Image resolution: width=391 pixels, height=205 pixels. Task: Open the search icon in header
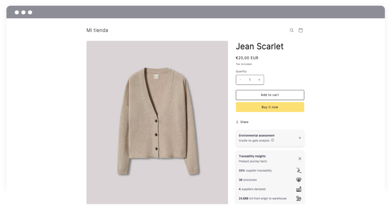(291, 30)
